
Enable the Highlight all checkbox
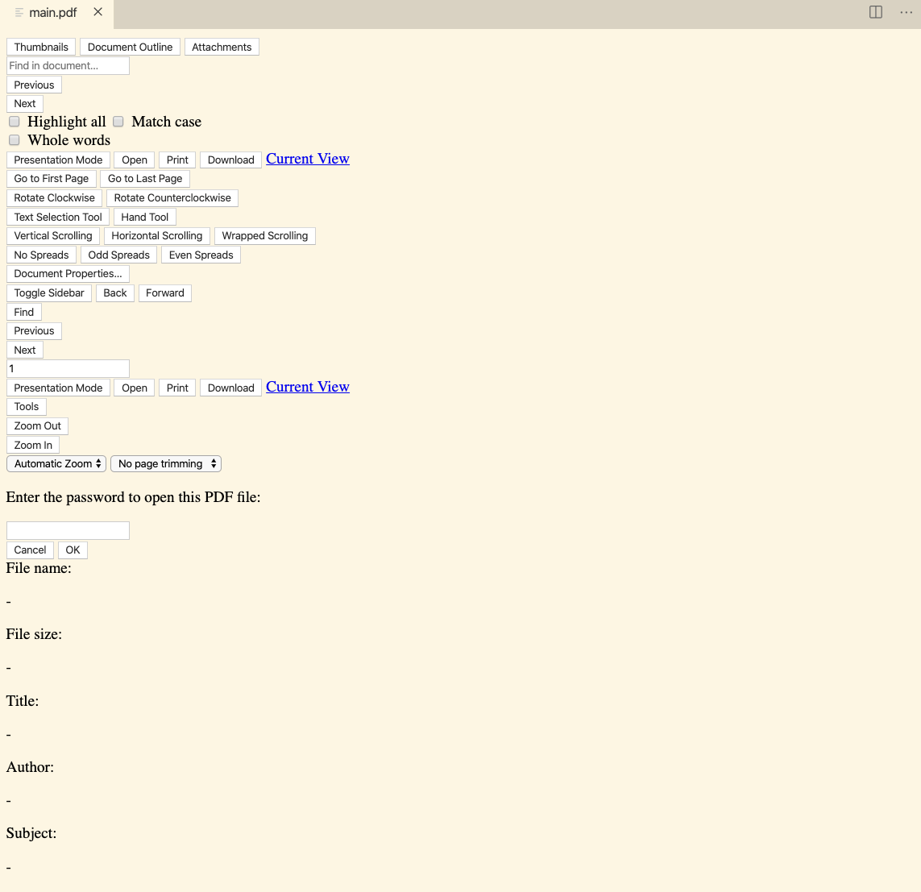pyautogui.click(x=14, y=122)
